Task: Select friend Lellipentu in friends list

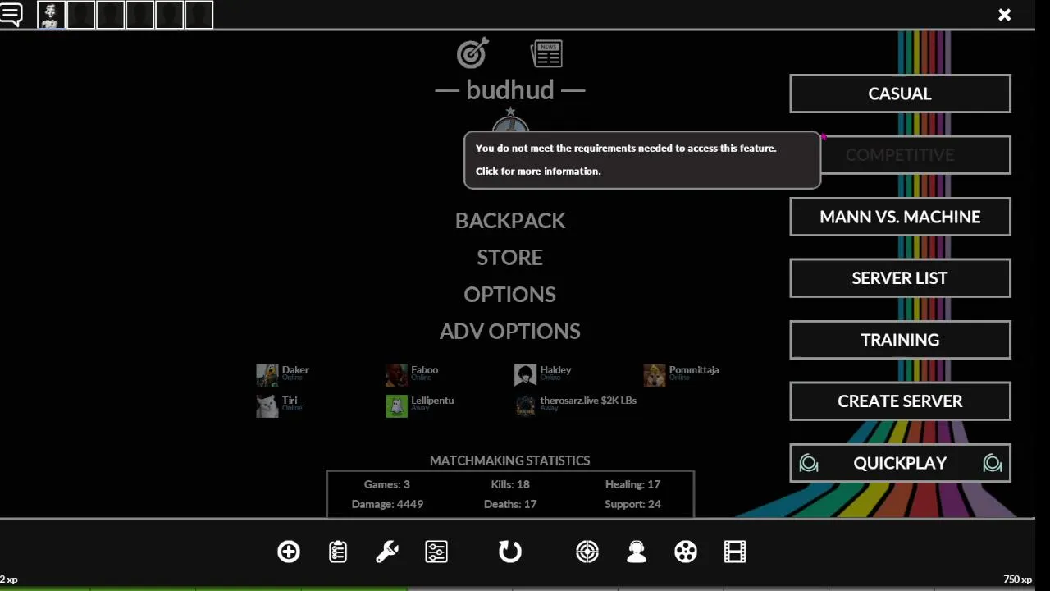Action: (420, 405)
